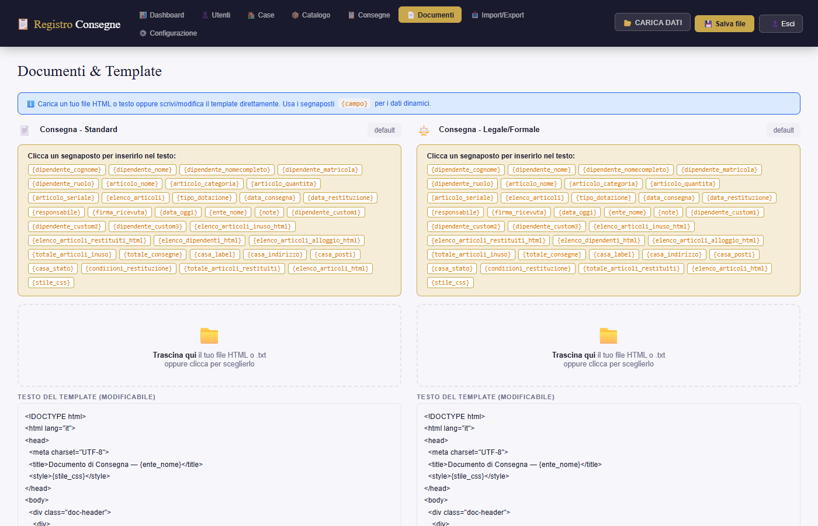Insert {totale_consegne} placeholder in Standard template

coord(153,255)
